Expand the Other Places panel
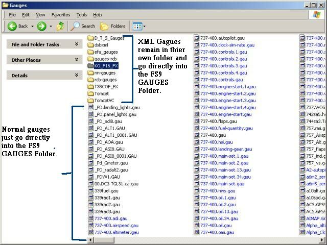The width and height of the screenshot is (327, 245). click(77, 60)
